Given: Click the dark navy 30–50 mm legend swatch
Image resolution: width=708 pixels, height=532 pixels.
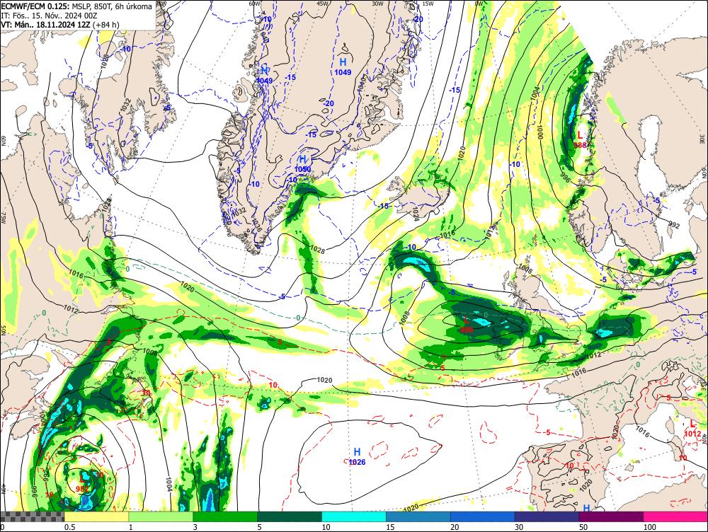Looking at the screenshot, I should (547, 516).
